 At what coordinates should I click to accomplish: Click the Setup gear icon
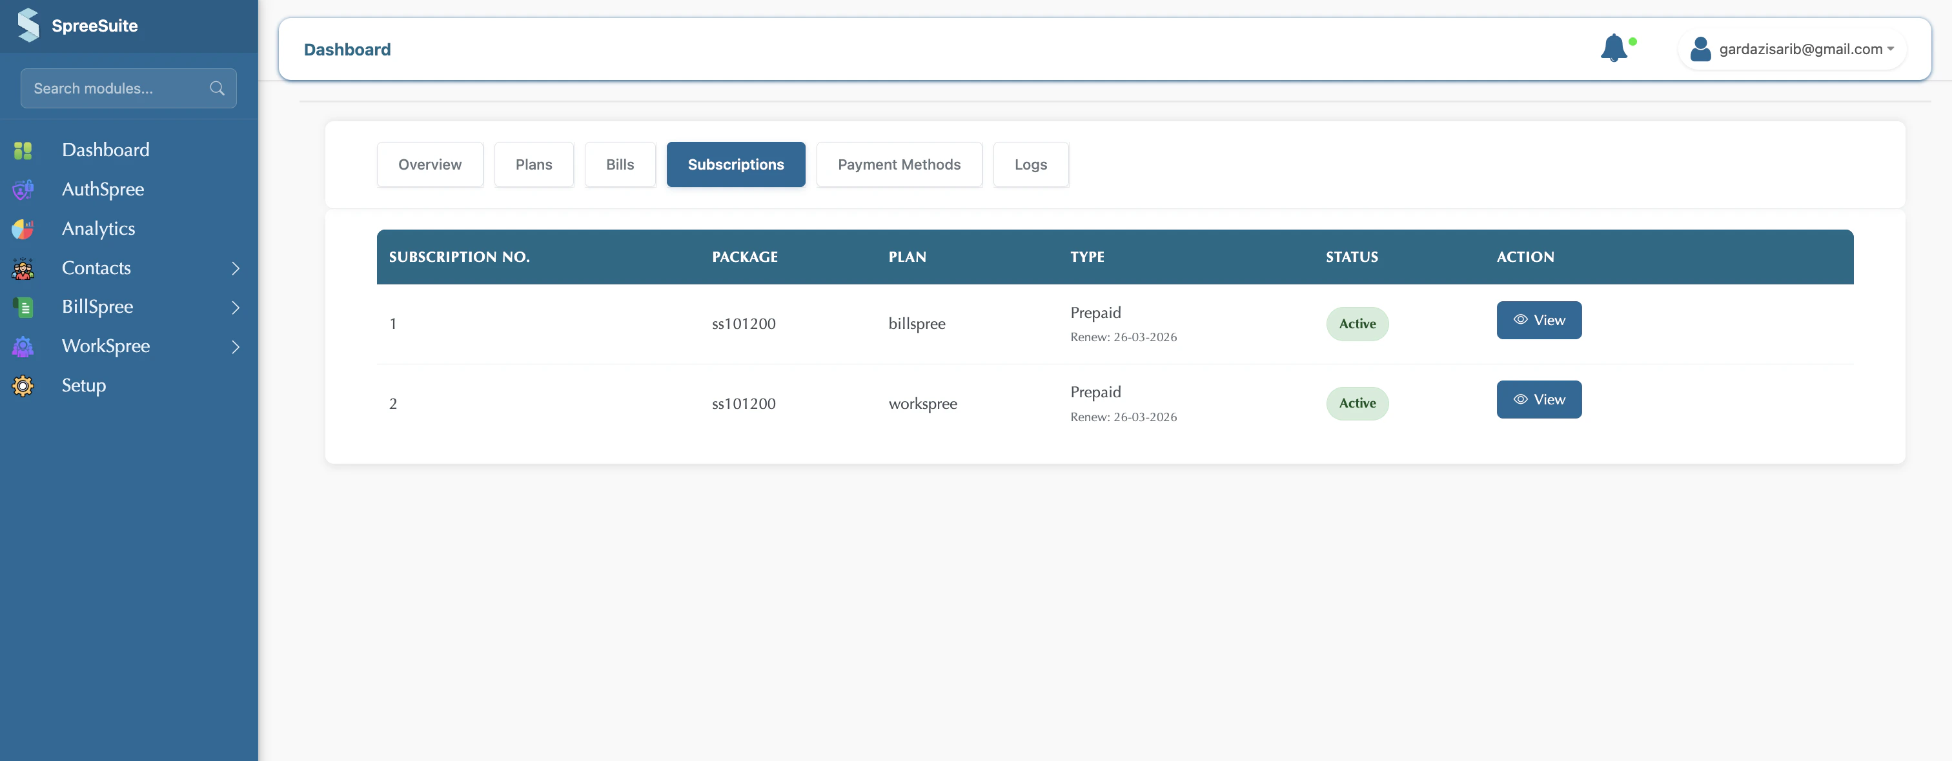click(x=23, y=386)
